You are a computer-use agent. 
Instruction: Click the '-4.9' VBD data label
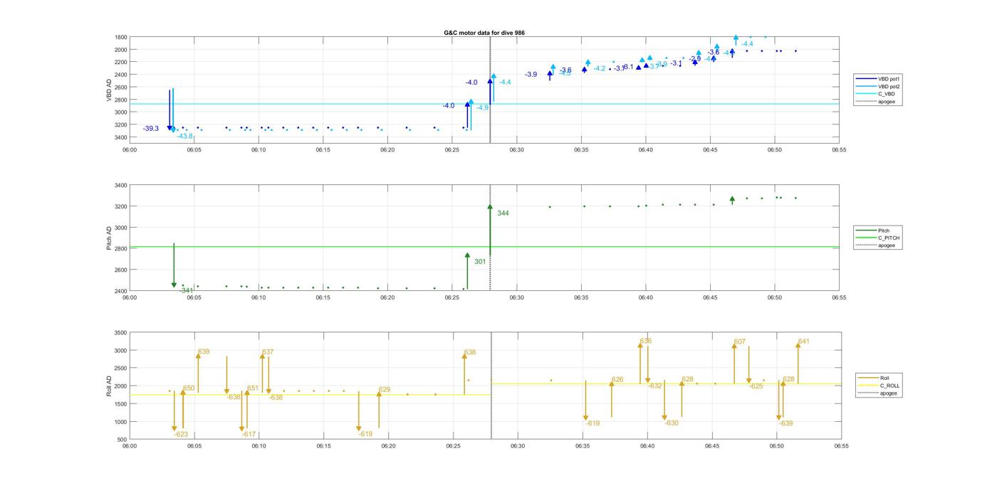coord(483,107)
